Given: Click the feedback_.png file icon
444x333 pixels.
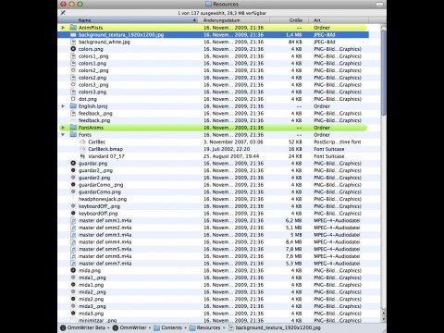Looking at the screenshot, I should [73, 114].
